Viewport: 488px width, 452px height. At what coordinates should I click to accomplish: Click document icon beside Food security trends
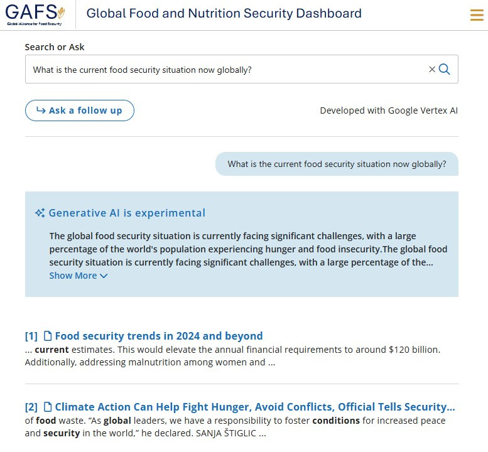click(x=47, y=336)
